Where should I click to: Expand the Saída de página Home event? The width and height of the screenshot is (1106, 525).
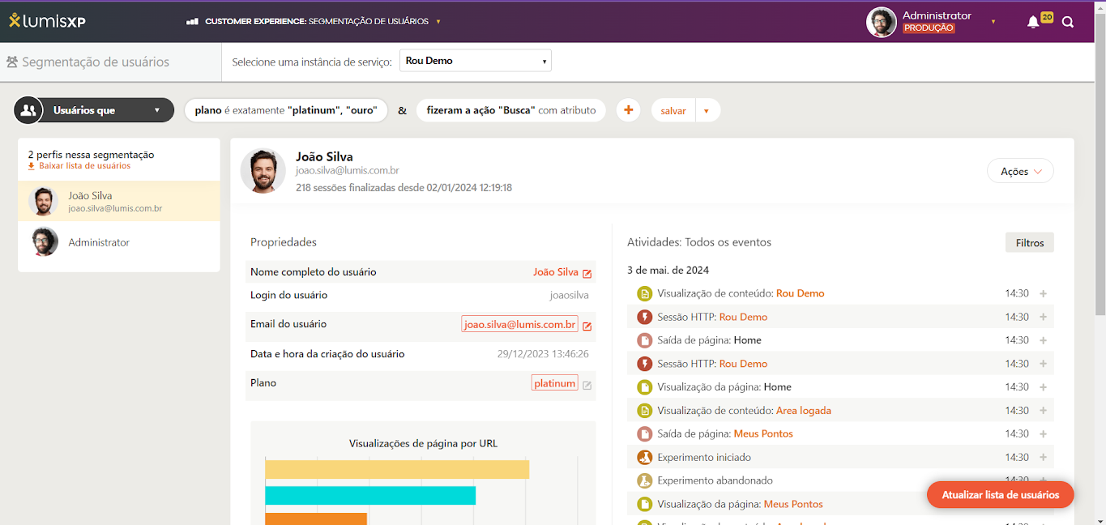[x=1043, y=340]
